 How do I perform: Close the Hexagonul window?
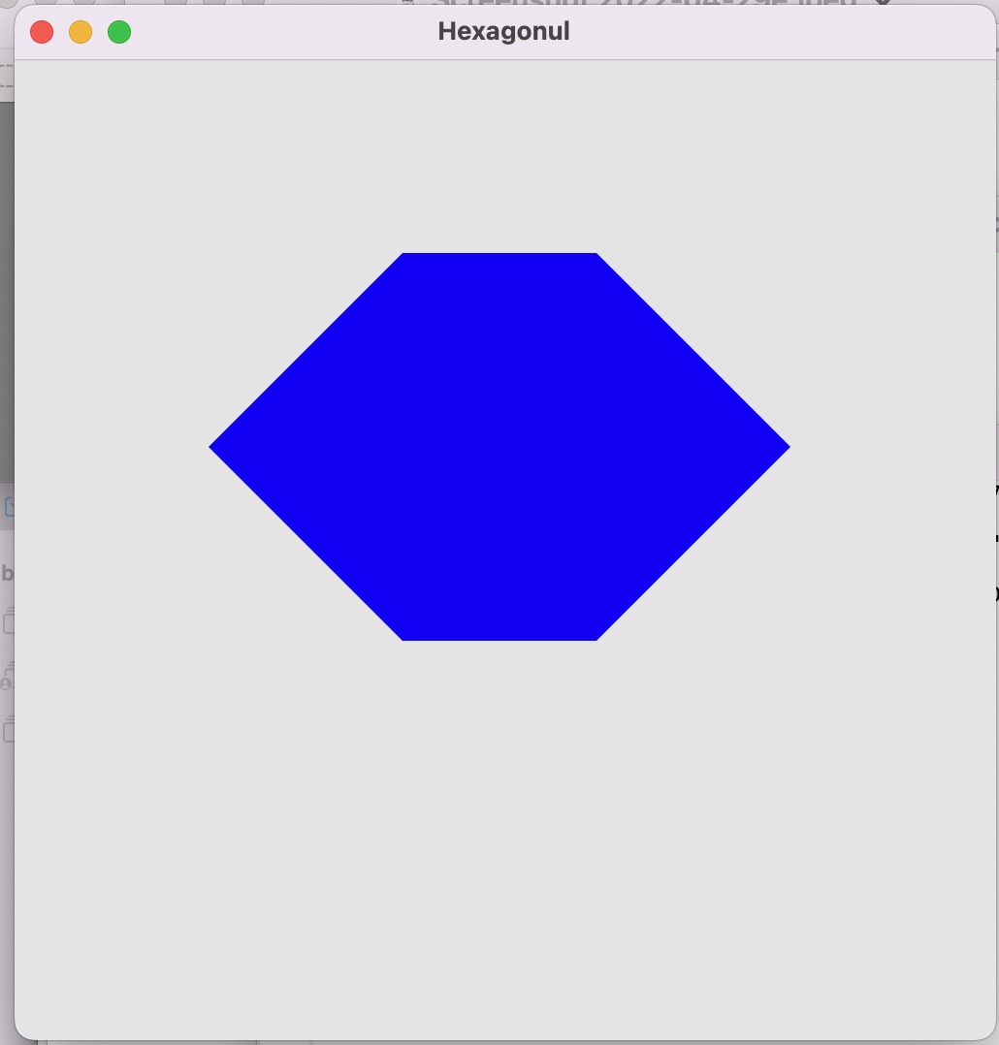click(x=42, y=32)
